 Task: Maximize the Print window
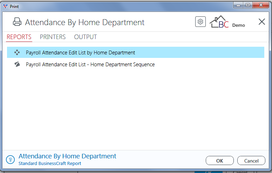click(x=248, y=5)
